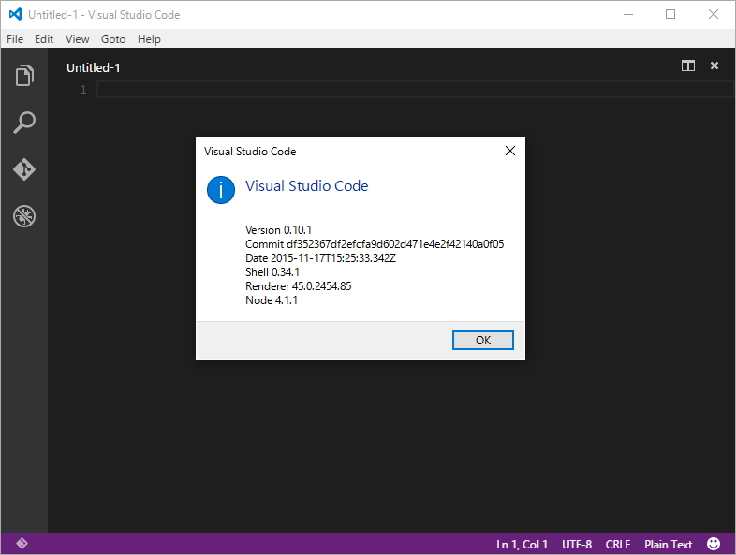Click the VS Code logo in title bar
Image resolution: width=736 pixels, height=555 pixels.
coord(16,15)
